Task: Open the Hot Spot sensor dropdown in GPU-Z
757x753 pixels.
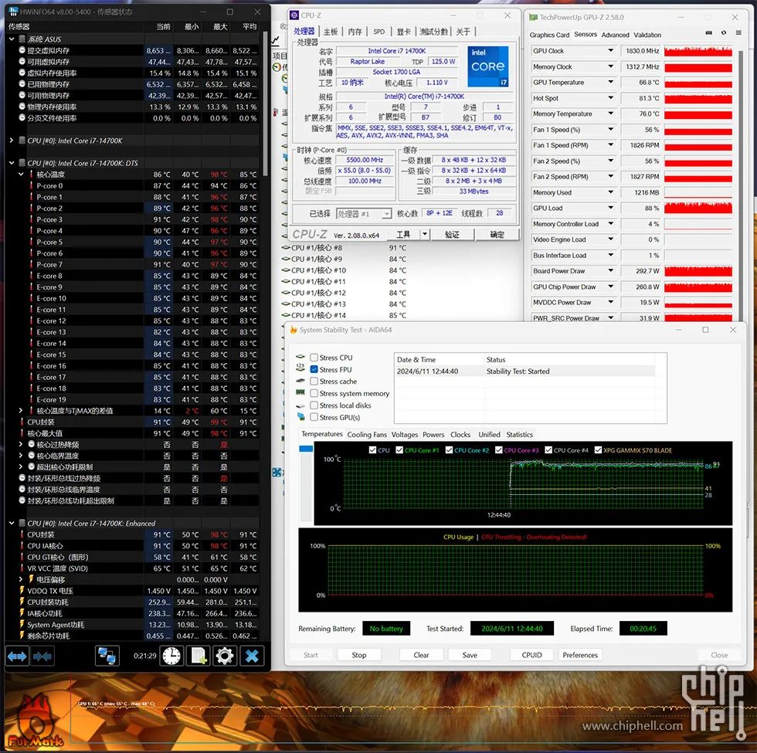Action: [611, 98]
